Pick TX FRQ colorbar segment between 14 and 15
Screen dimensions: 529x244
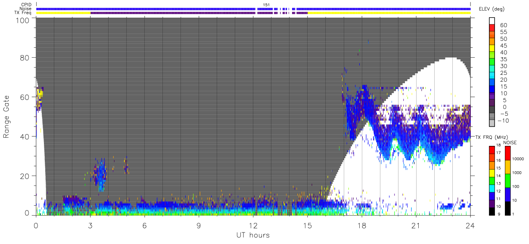click(492, 173)
